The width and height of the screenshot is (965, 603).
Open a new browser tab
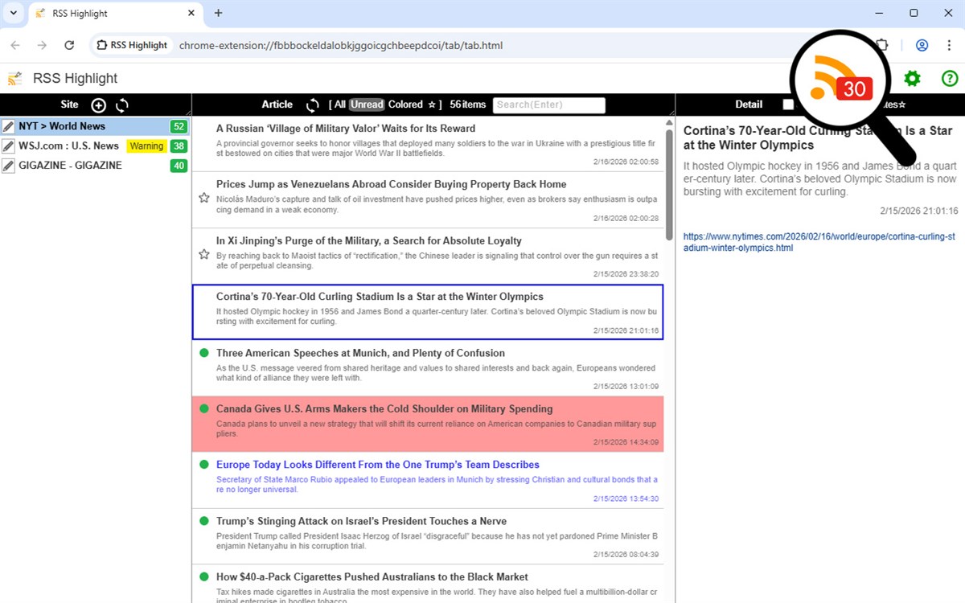click(218, 13)
